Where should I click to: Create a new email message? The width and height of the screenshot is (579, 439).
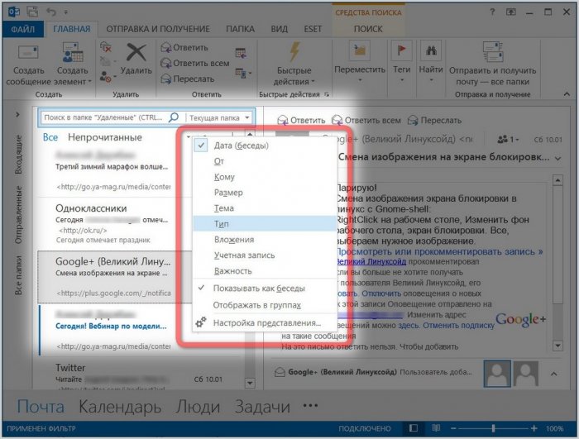tap(28, 64)
